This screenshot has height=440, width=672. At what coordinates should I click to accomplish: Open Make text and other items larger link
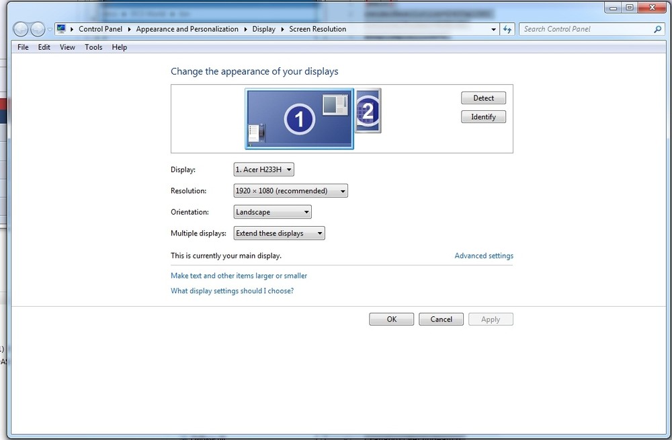click(239, 276)
